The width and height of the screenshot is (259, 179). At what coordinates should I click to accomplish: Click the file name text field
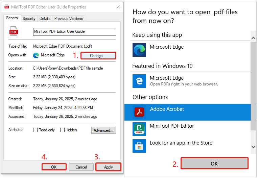[x=75, y=32]
